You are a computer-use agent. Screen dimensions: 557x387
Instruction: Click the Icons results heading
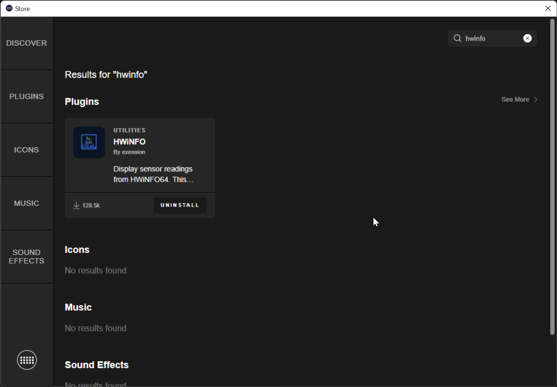pos(77,250)
